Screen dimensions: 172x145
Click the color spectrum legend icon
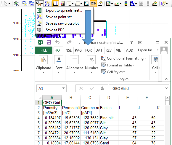(126, 4)
